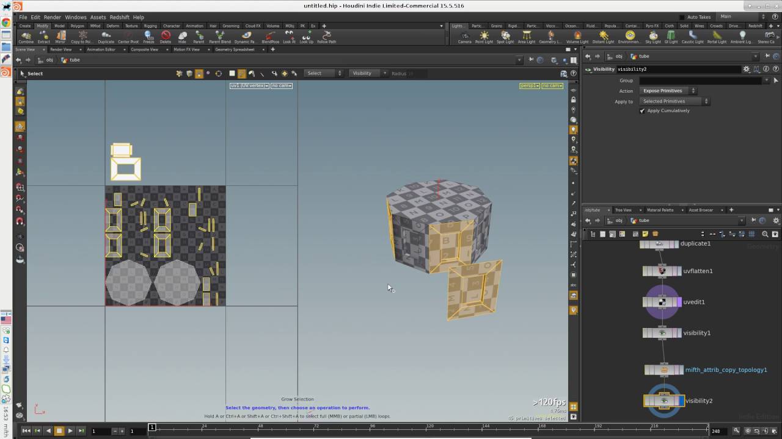The width and height of the screenshot is (782, 439).
Task: Open the Assets menu
Action: [98, 17]
